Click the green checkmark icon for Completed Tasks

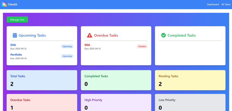point(163,35)
